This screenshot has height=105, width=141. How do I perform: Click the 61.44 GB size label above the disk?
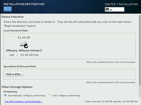click(24, 38)
